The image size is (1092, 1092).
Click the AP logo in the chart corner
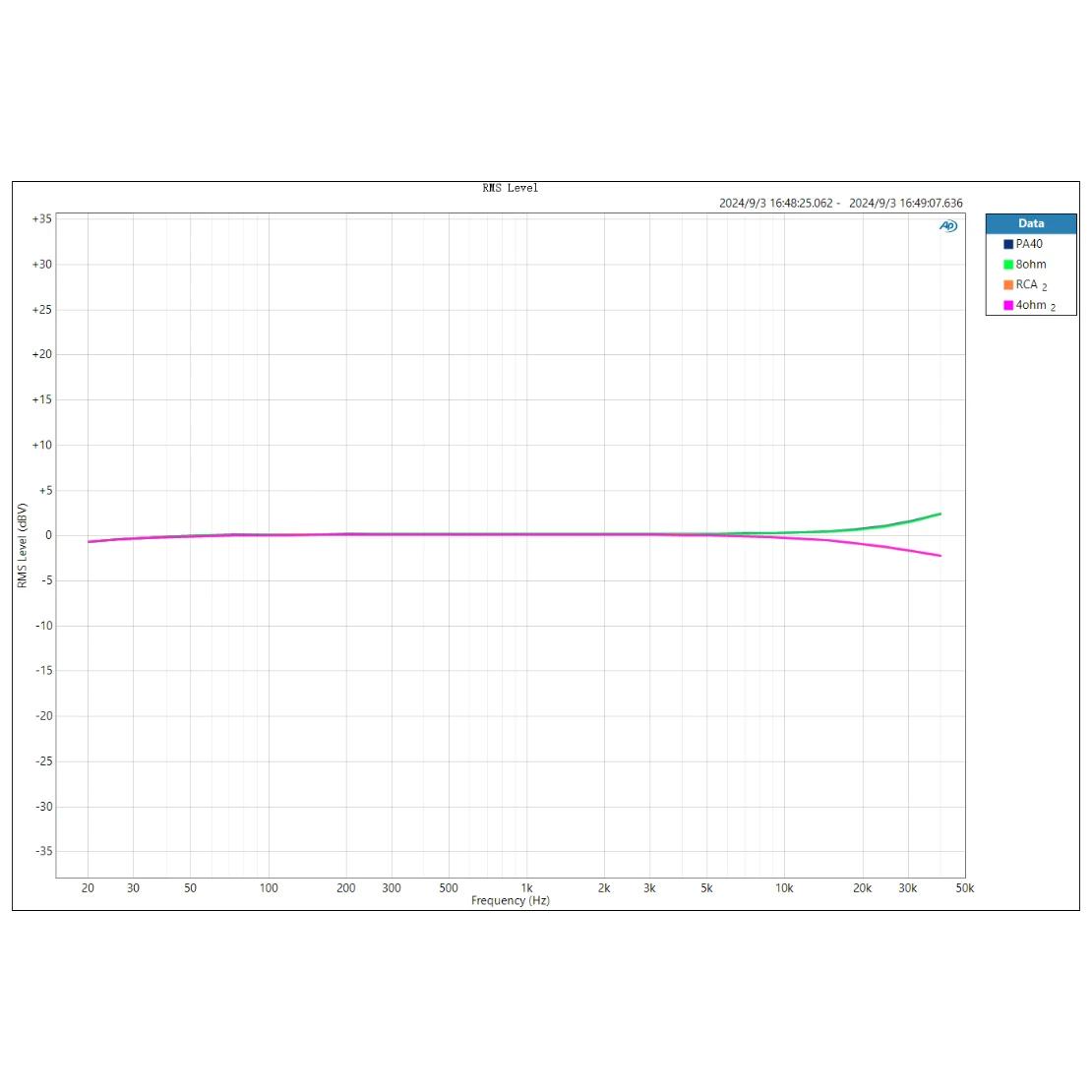point(947,226)
